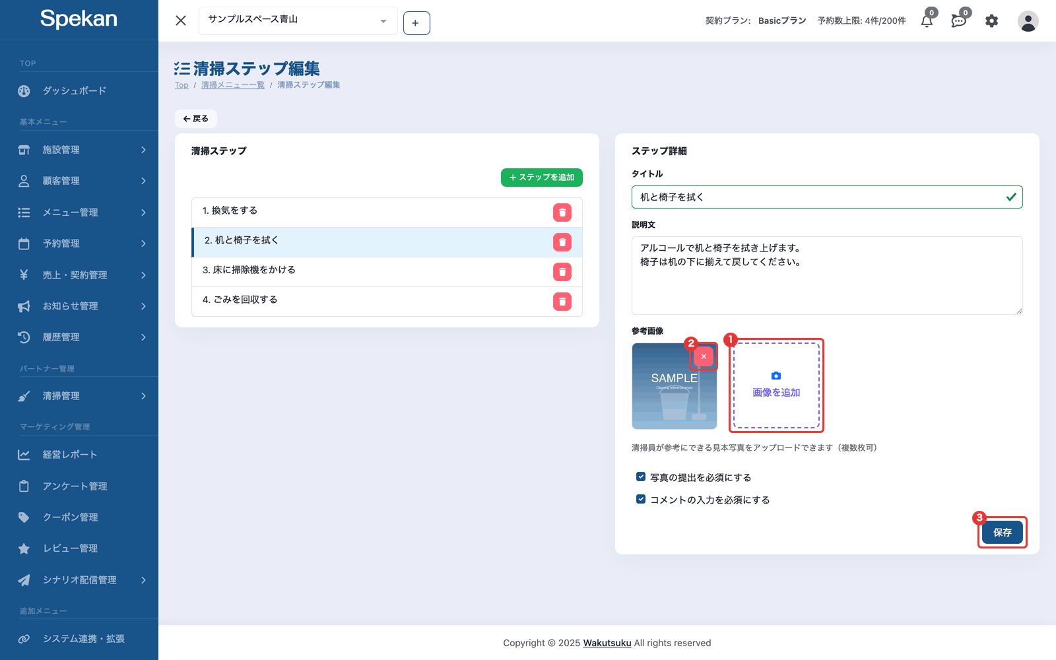The width and height of the screenshot is (1056, 660).
Task: Open システム連携・拡張 in the sidebar
Action: [79, 639]
